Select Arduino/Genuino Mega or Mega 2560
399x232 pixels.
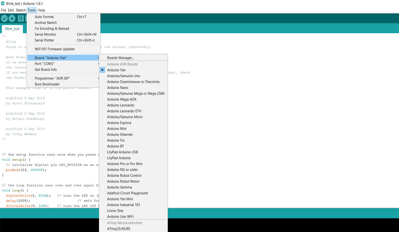click(x=134, y=93)
